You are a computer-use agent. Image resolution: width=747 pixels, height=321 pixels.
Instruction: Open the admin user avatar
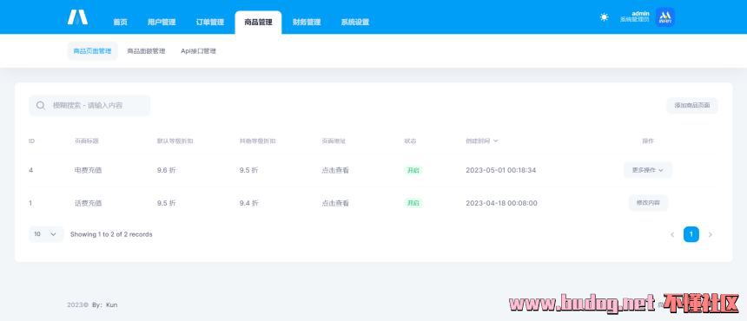pos(665,17)
